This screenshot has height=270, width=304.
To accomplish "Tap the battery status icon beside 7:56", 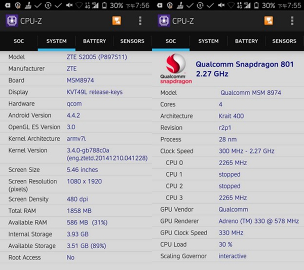I will (x=104, y=6).
